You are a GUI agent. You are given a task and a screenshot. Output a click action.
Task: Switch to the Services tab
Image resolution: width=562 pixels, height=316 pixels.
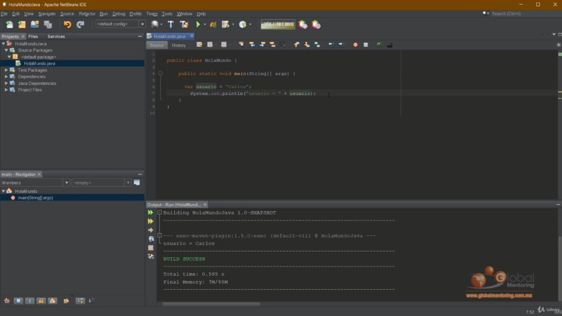coord(56,36)
